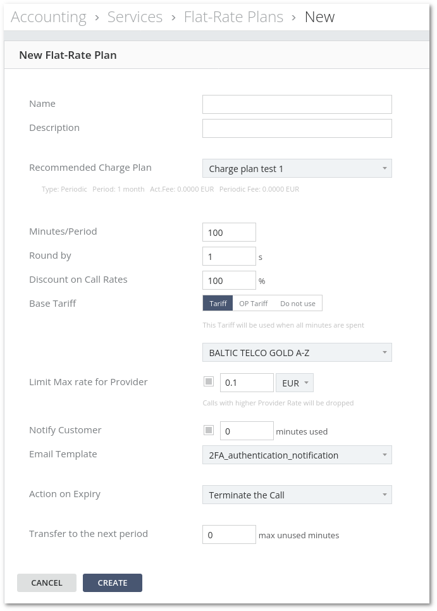Focus the Description text field
The image size is (437, 611).
click(297, 128)
